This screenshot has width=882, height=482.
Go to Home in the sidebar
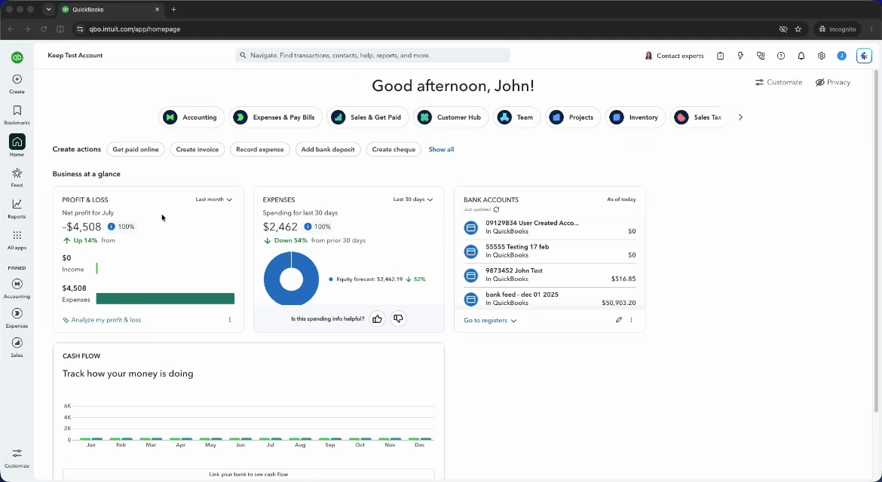(17, 145)
